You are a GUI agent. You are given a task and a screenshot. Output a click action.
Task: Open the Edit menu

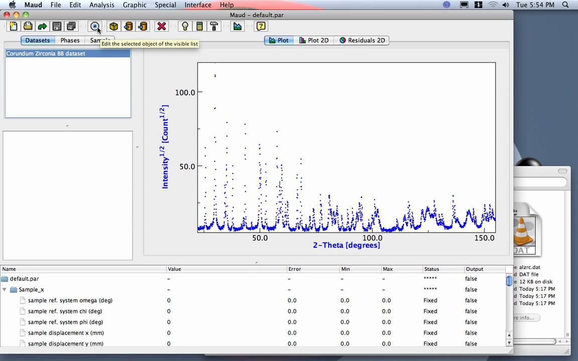pyautogui.click(x=75, y=5)
